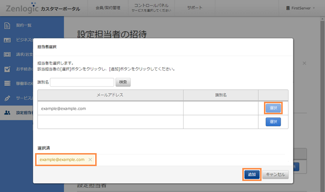Screen dimensions: 325x192
Task: Click the 追加 button
Action: coord(251,174)
